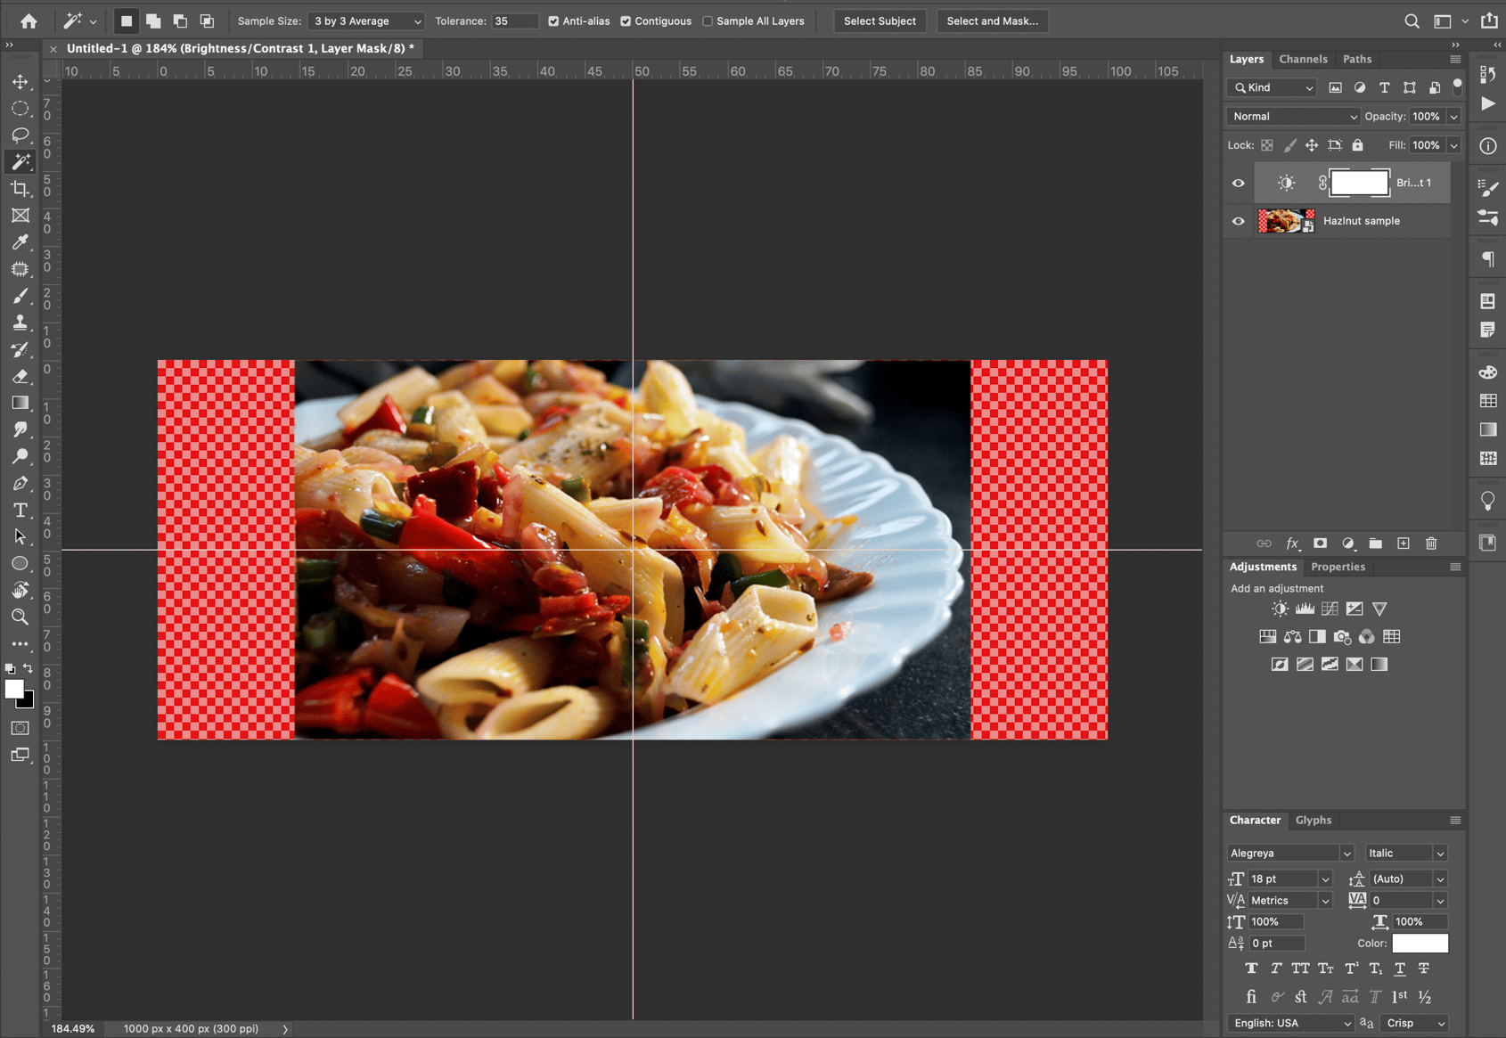Open Select and Mask workspace
The width and height of the screenshot is (1506, 1038).
[992, 20]
